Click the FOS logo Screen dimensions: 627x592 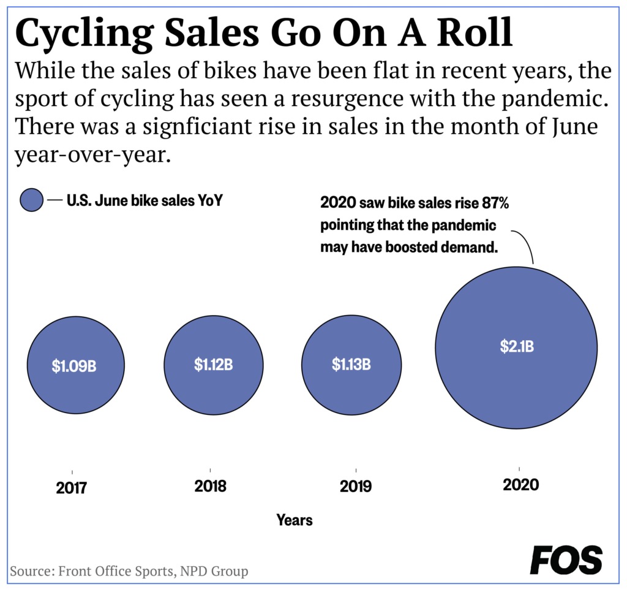pyautogui.click(x=566, y=560)
